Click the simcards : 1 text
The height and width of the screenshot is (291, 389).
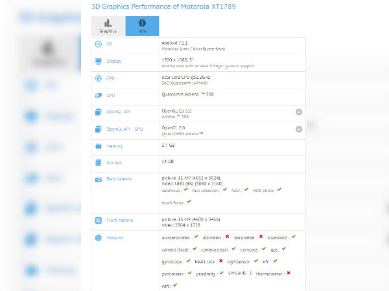pyautogui.click(x=240, y=273)
